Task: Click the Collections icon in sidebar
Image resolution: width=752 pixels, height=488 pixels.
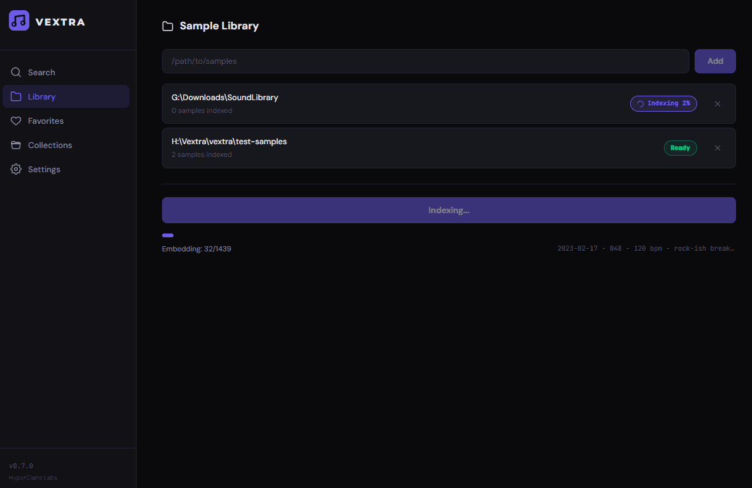Action: 16,145
